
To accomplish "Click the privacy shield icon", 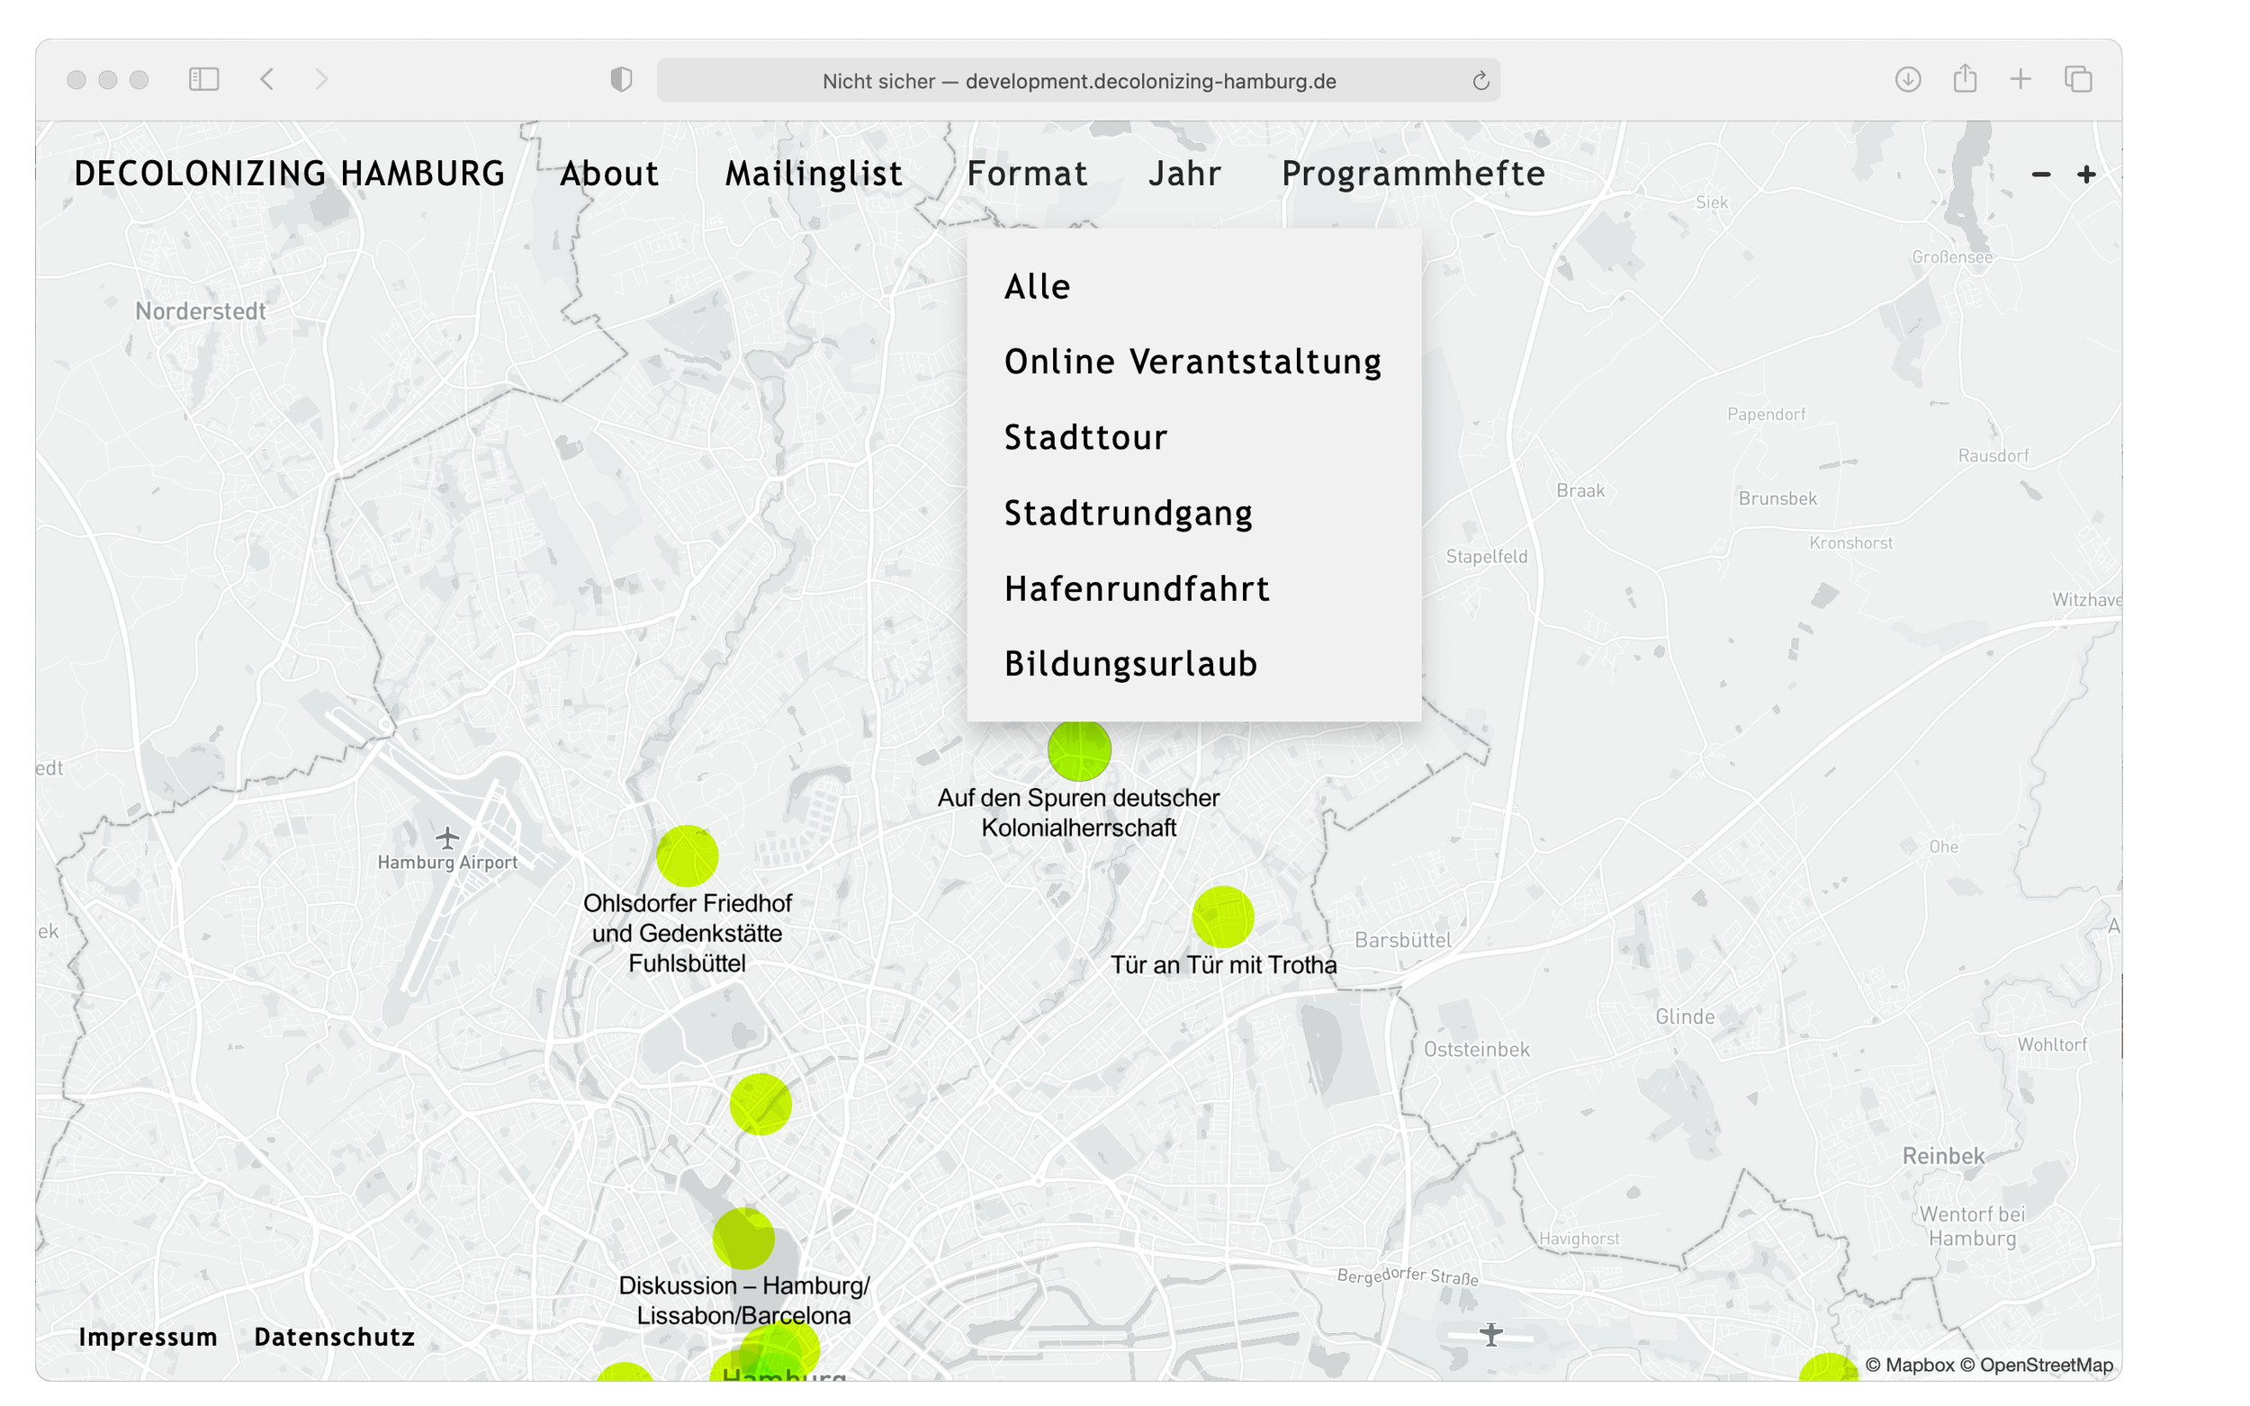I will 620,80.
